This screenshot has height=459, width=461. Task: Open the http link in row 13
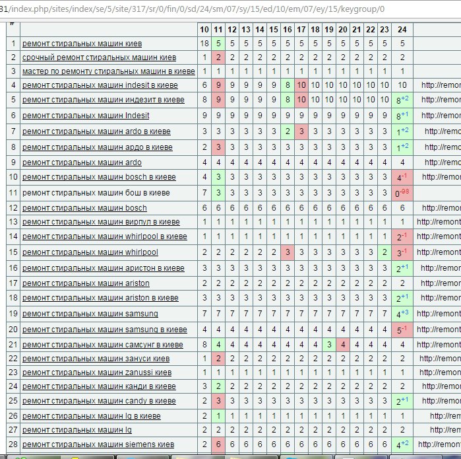click(x=439, y=222)
